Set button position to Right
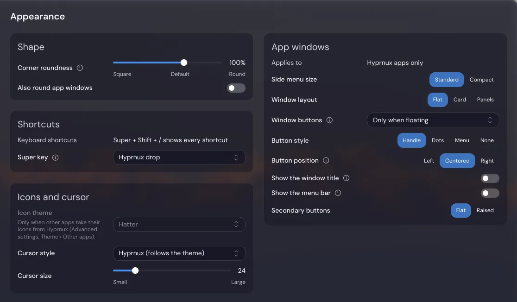 pyautogui.click(x=487, y=161)
